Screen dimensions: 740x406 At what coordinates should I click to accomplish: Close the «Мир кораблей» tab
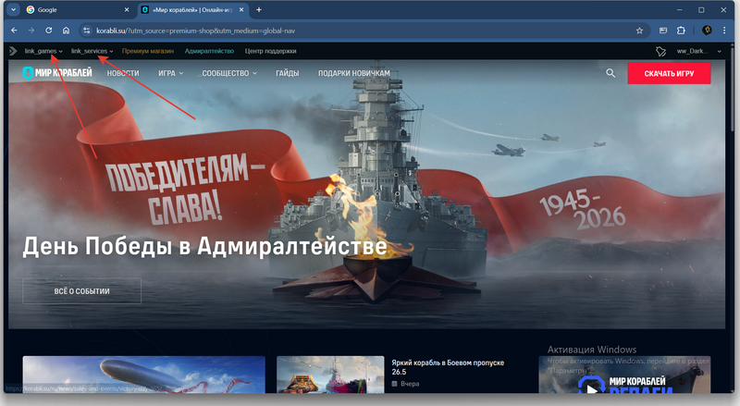241,9
